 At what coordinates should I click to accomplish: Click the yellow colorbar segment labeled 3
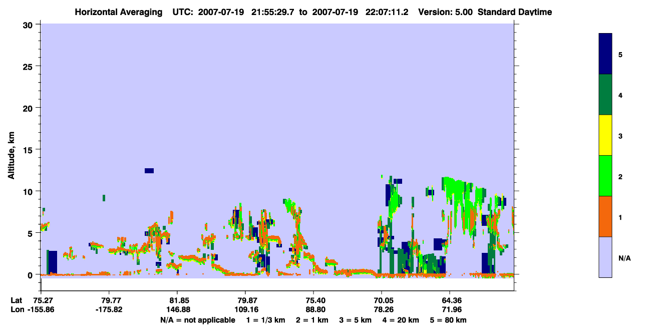[605, 136]
